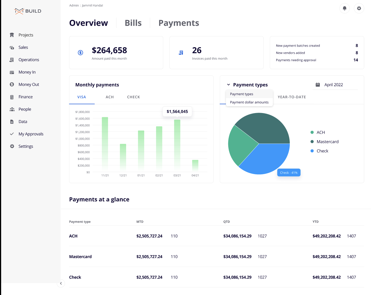371x295 pixels.
Task: Switch to the Bills tab
Action: (133, 23)
